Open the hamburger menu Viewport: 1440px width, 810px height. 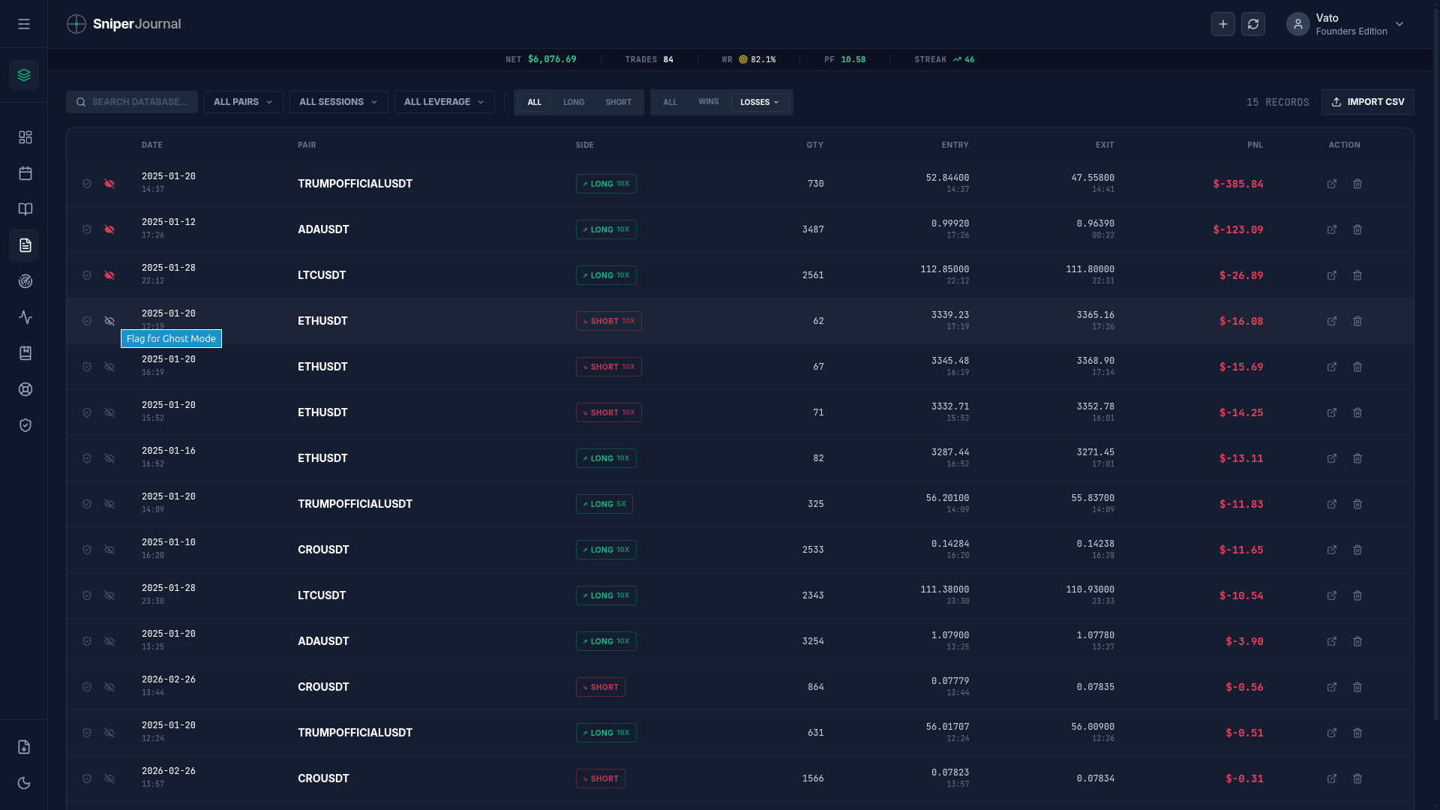tap(24, 24)
